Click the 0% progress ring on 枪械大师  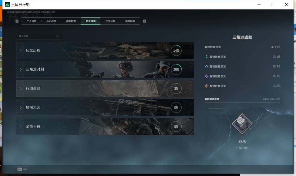coord(176,108)
